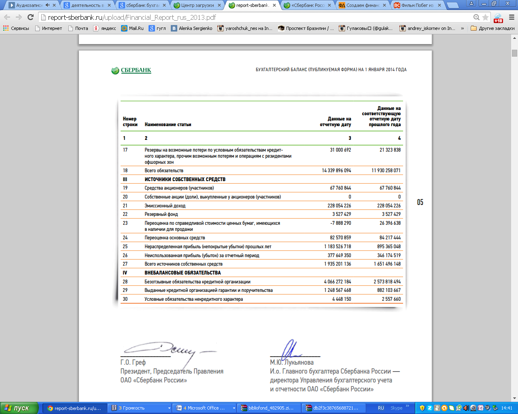Click the page scrollbar down arrow
This screenshot has width=518, height=414.
(514, 399)
